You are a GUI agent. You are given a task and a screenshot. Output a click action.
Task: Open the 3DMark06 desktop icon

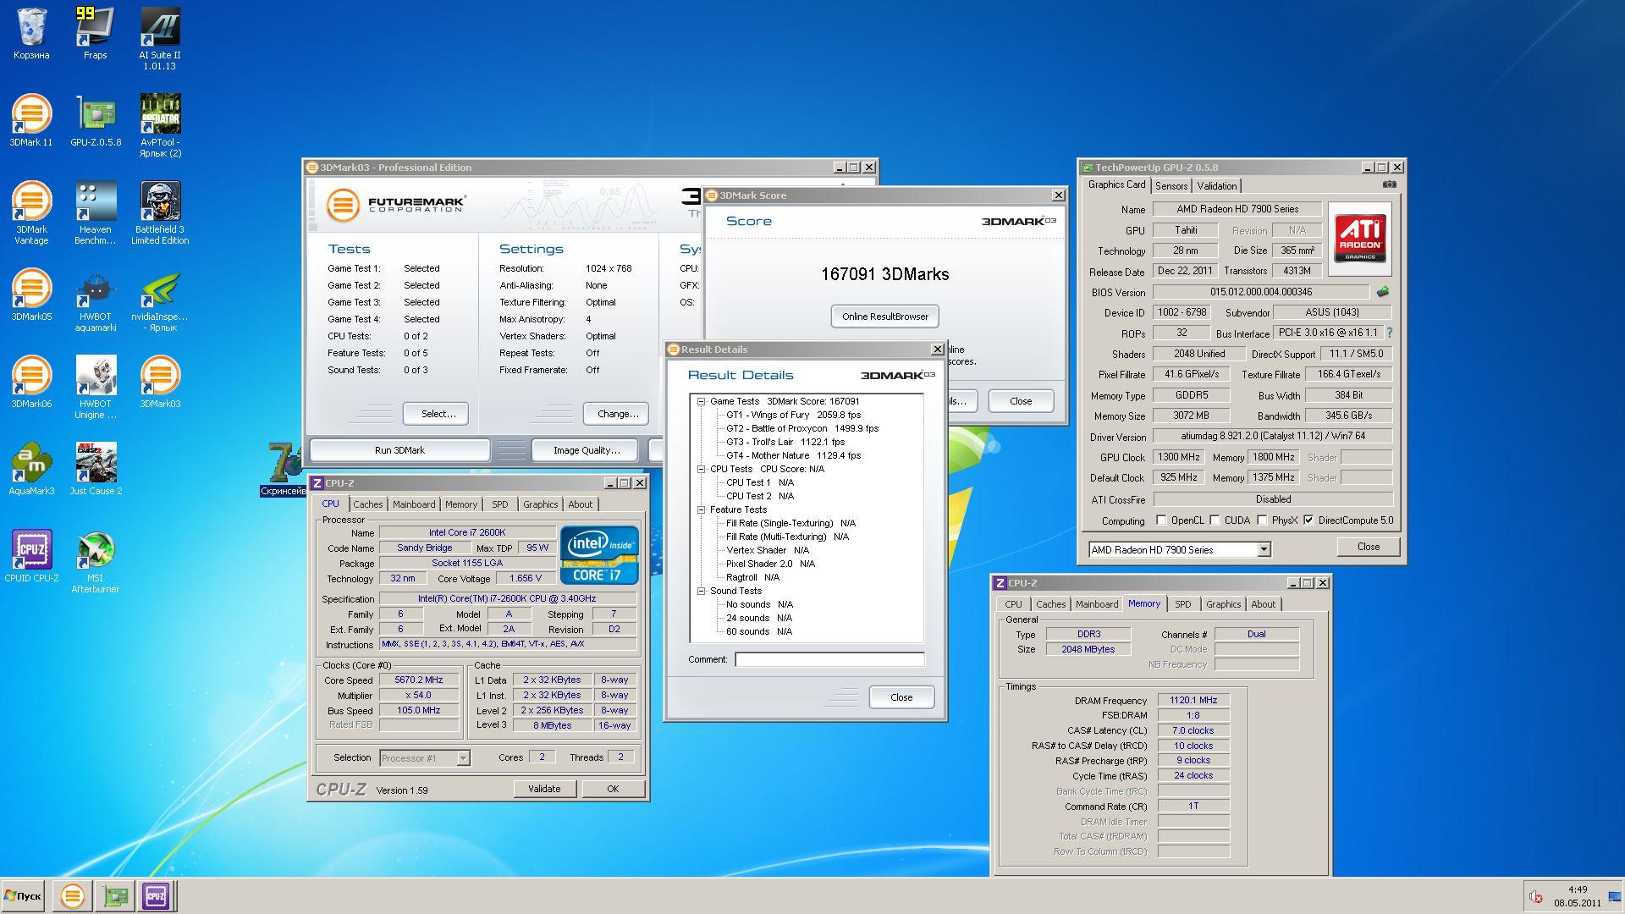tap(31, 383)
